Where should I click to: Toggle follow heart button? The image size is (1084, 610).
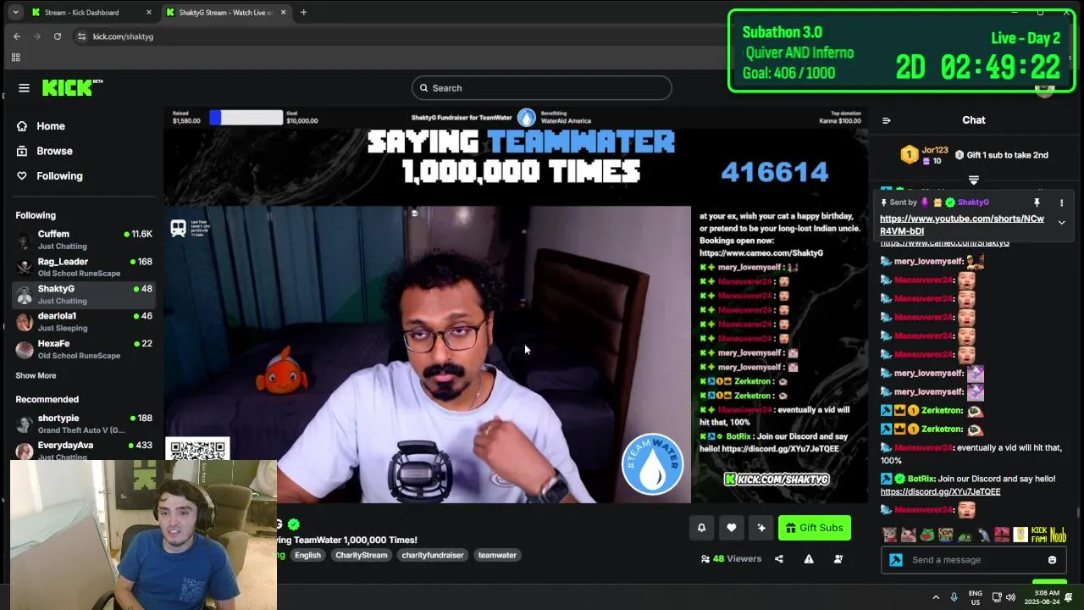(731, 528)
